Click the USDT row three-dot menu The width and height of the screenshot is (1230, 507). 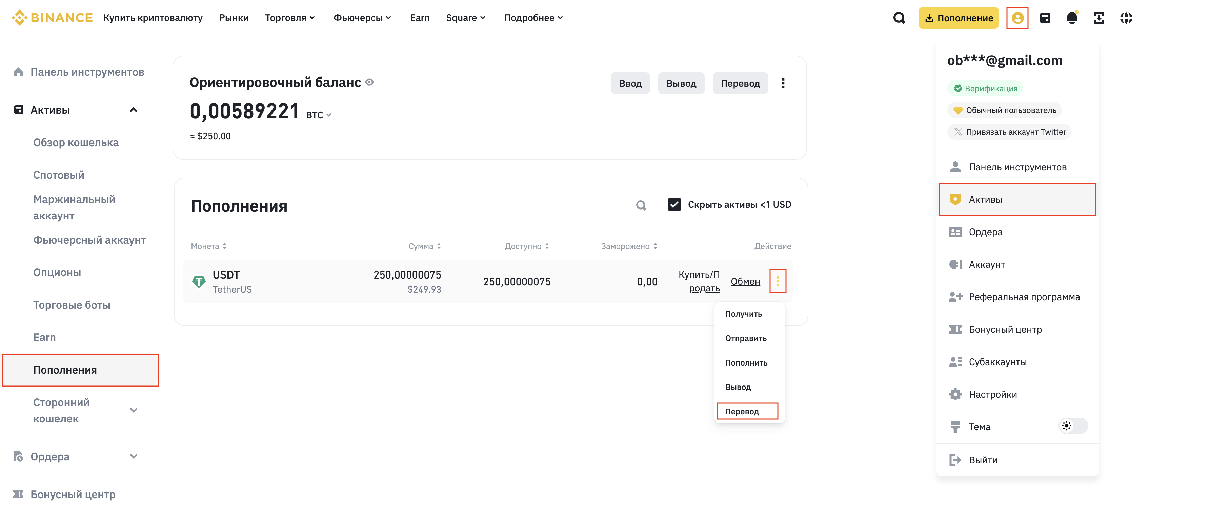(777, 281)
